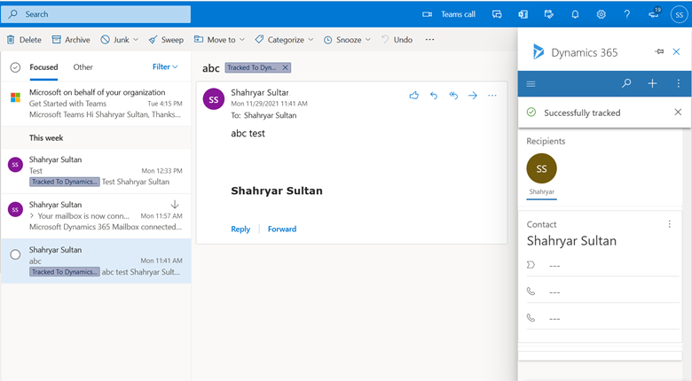
Task: Open the Dynamics 365 hamburger menu
Action: (531, 84)
